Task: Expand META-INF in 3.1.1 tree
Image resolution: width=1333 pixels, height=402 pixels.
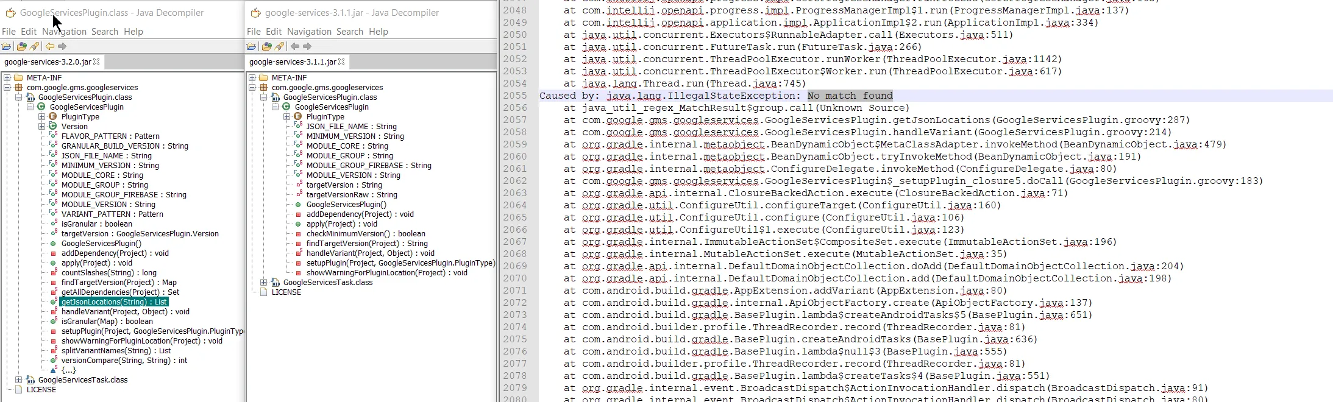Action: 252,77
